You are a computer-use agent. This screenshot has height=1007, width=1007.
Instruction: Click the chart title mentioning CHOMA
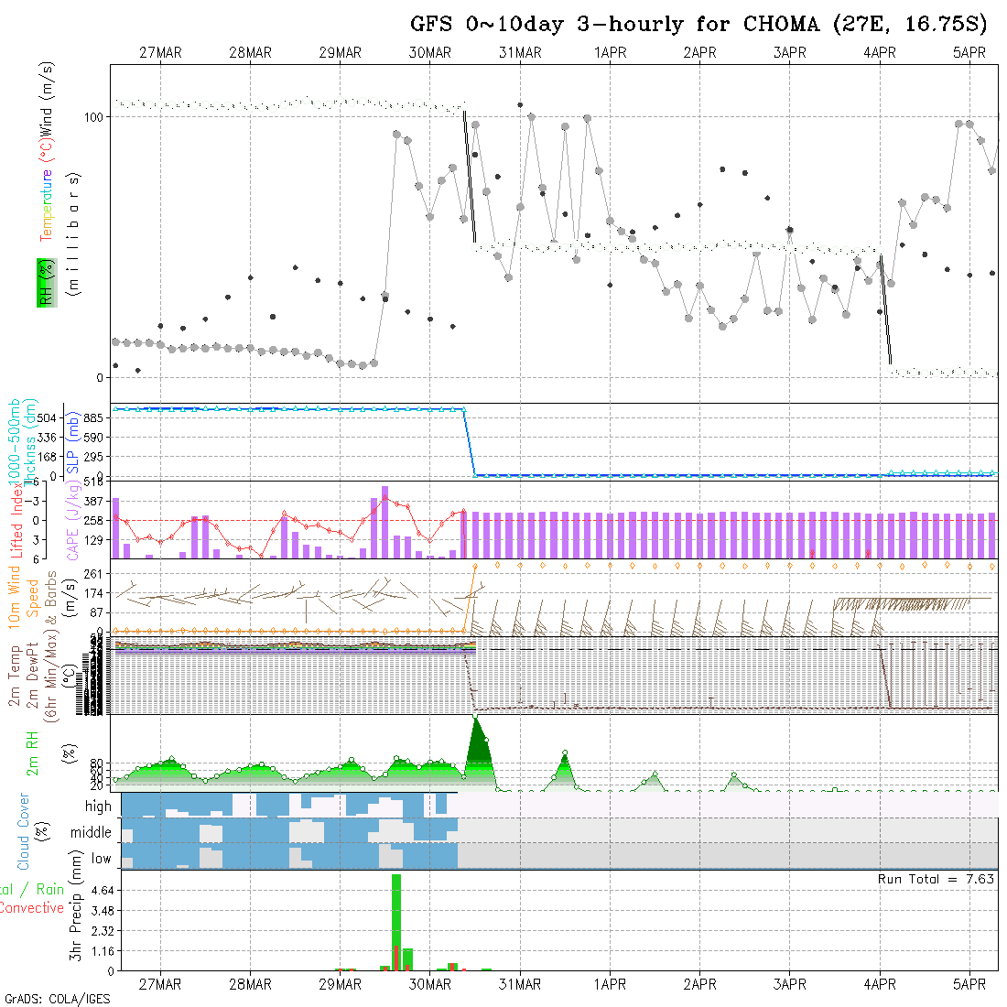pos(705,25)
